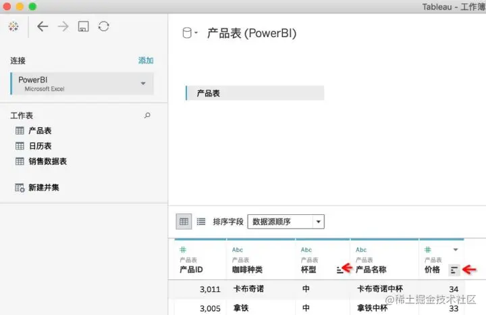This screenshot has width=486, height=315.
Task: Click 新建并集 to create a union
Action: coord(37,187)
